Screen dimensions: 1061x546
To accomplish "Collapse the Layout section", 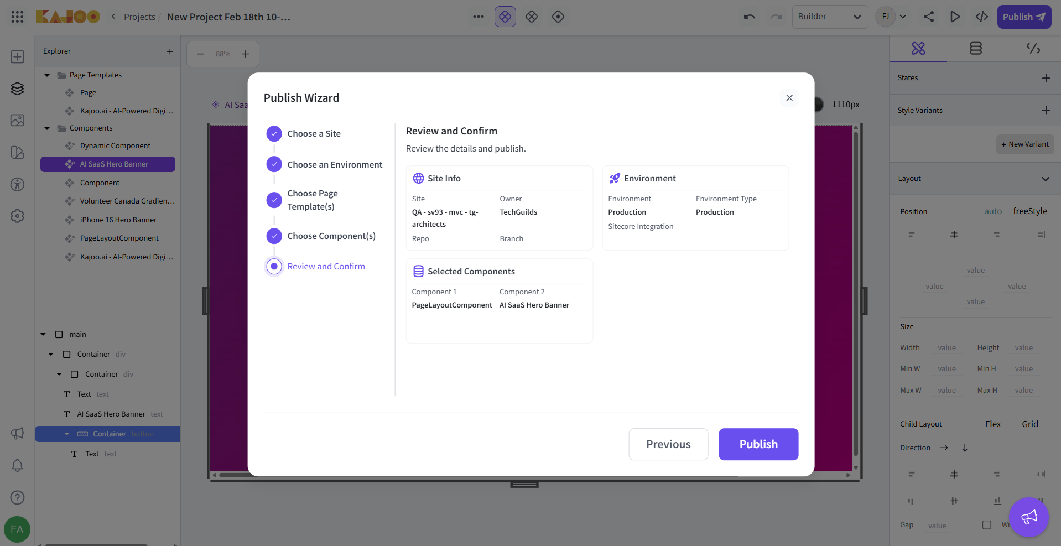I will coord(1045,179).
